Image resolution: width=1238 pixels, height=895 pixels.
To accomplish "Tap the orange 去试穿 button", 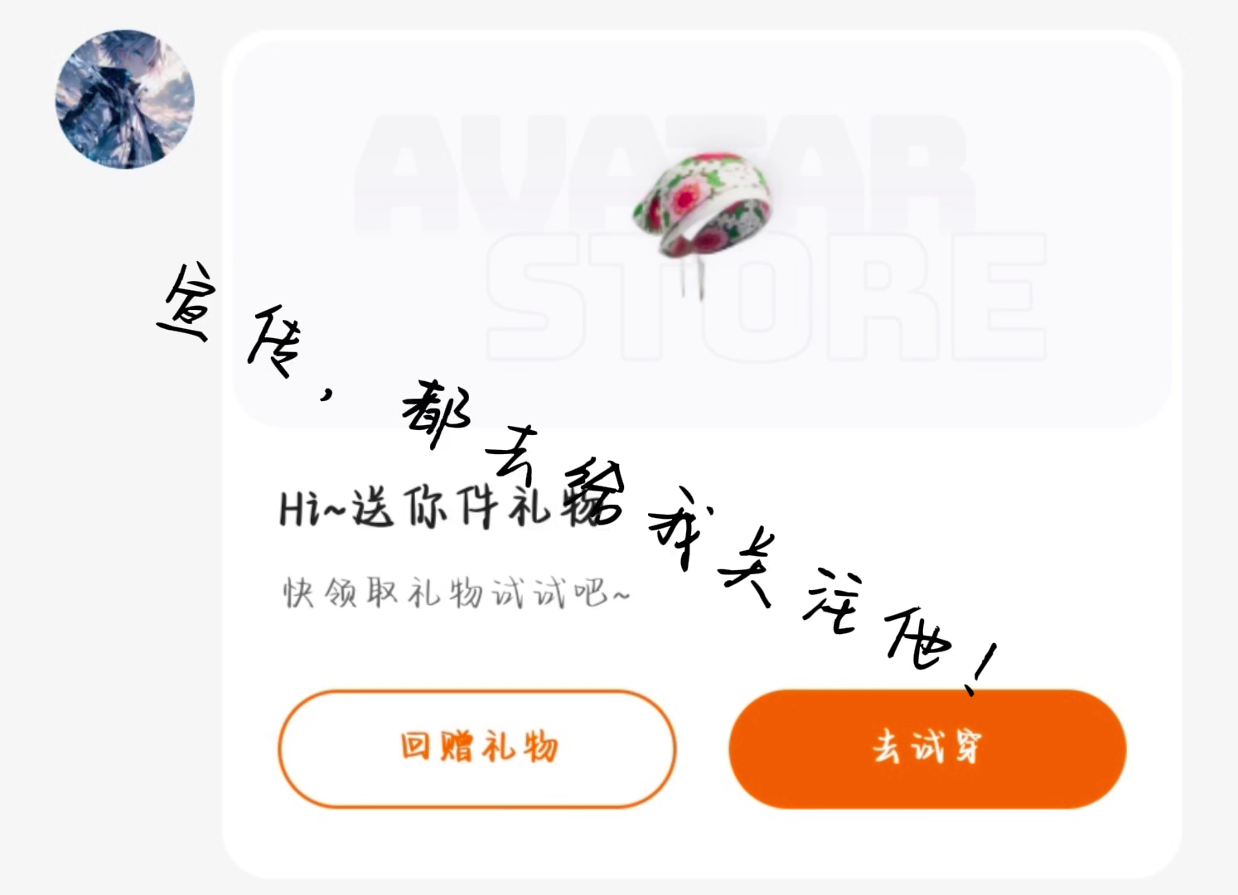I will coord(927,748).
